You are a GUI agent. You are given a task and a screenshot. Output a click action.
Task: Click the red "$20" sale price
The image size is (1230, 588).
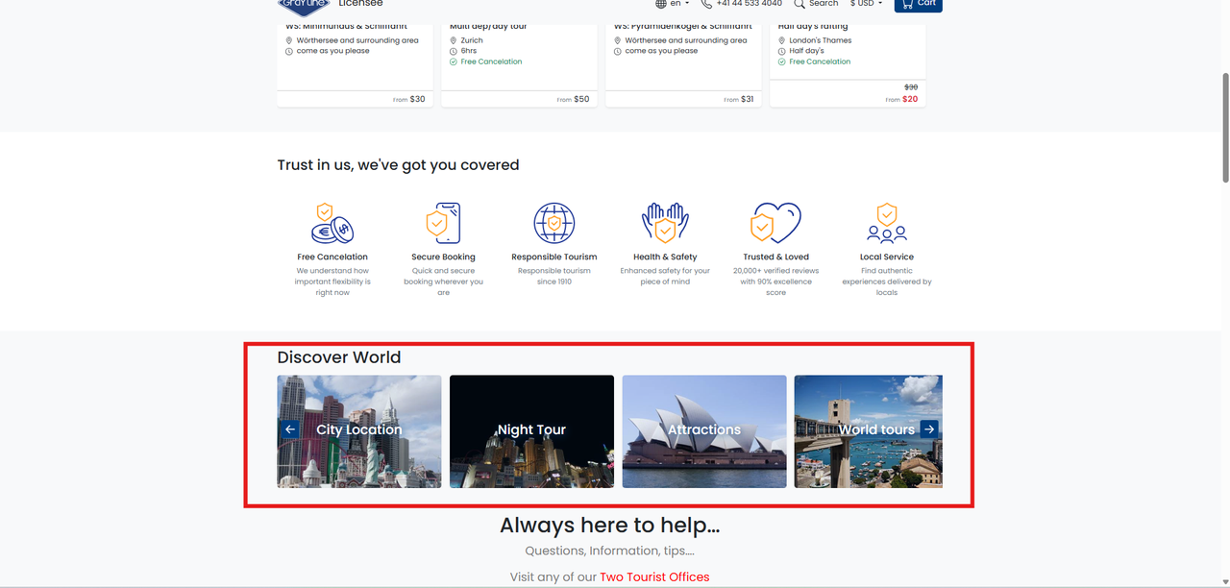point(910,99)
